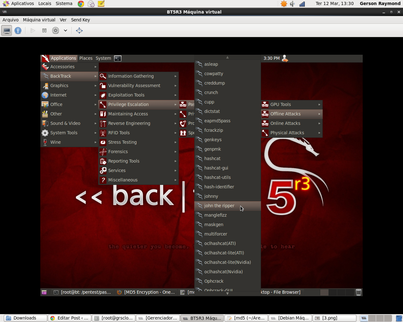This screenshot has height=322, width=403.
Task: Launch Chrome from the host top panel
Action: pos(81,4)
